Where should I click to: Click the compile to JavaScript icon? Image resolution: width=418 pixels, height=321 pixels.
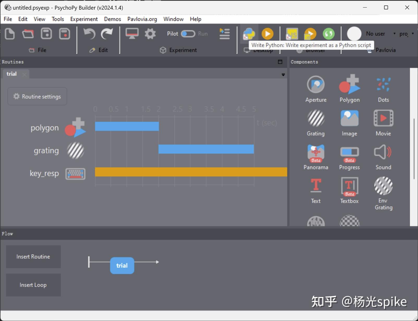tap(292, 34)
